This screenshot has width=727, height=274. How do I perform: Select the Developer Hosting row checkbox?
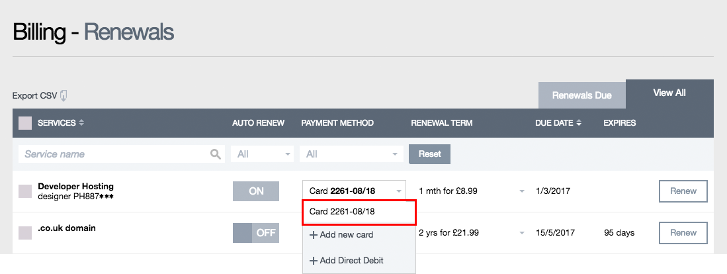pyautogui.click(x=25, y=191)
